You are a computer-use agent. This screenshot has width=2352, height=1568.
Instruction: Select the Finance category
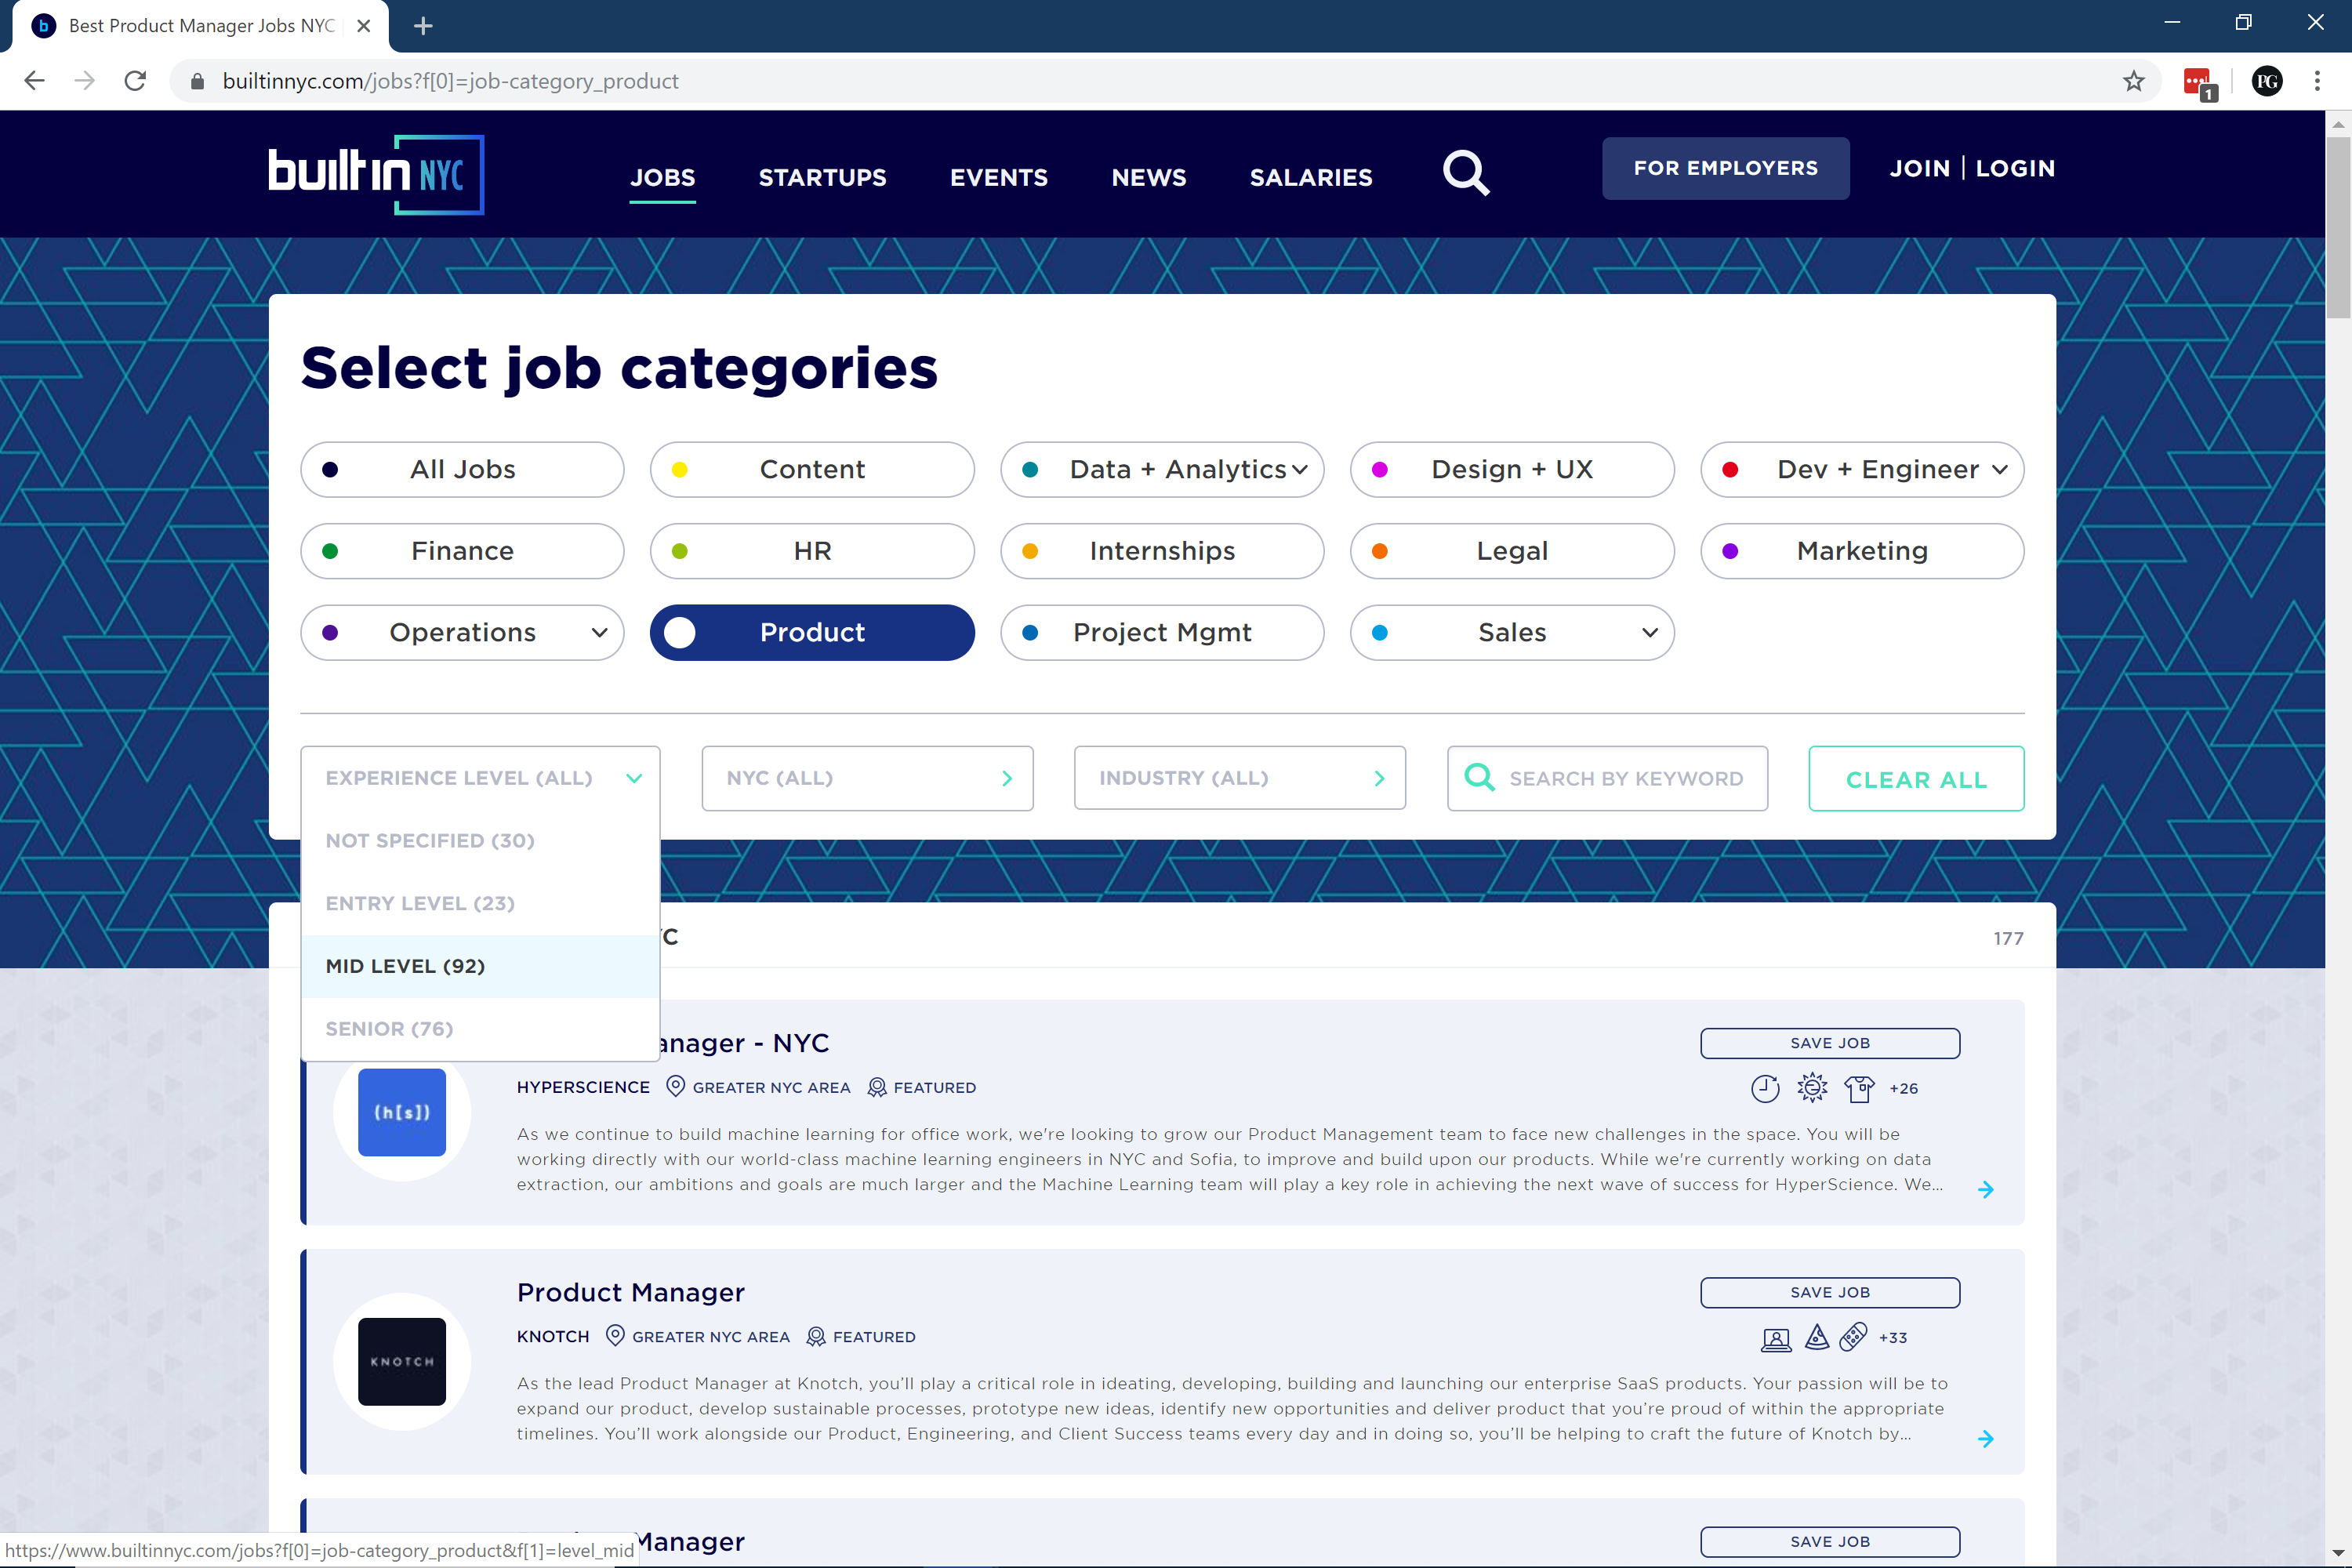pos(462,551)
